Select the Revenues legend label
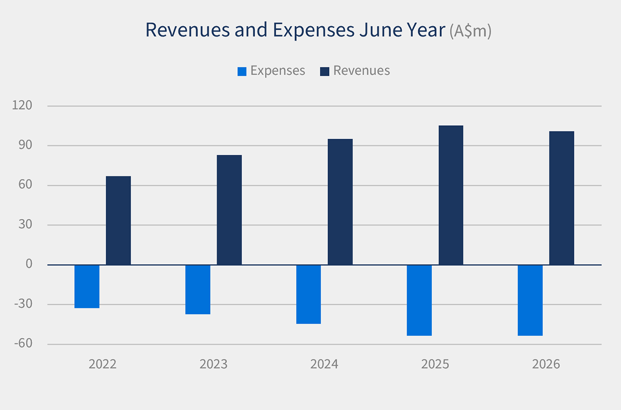This screenshot has height=410, width=621. pos(361,71)
